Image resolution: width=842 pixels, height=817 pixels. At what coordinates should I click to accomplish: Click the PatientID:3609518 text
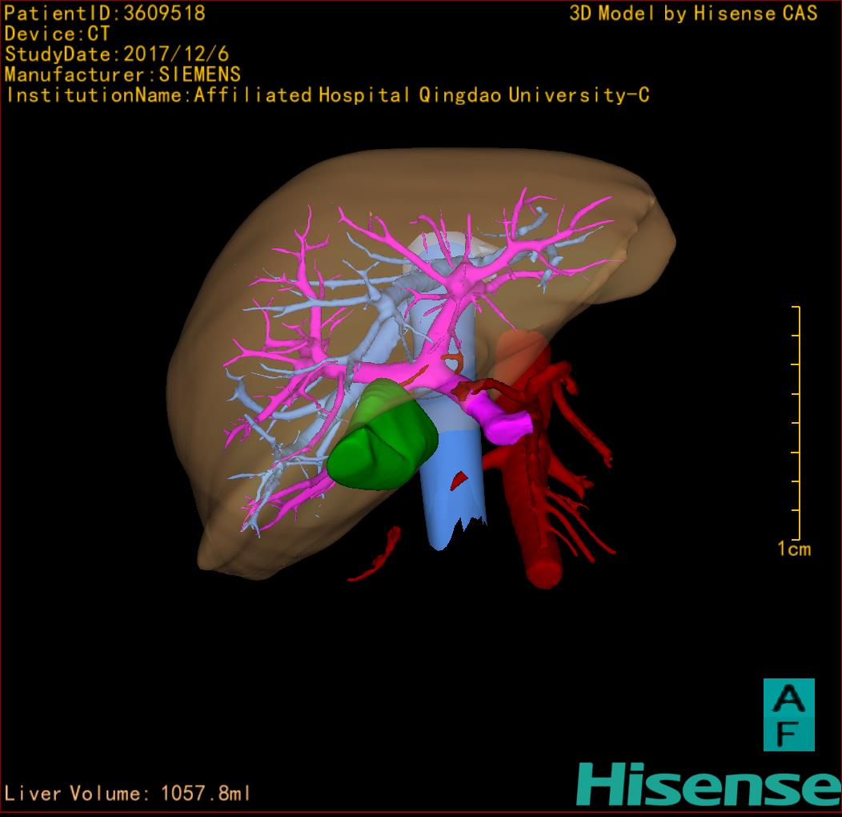pos(105,14)
